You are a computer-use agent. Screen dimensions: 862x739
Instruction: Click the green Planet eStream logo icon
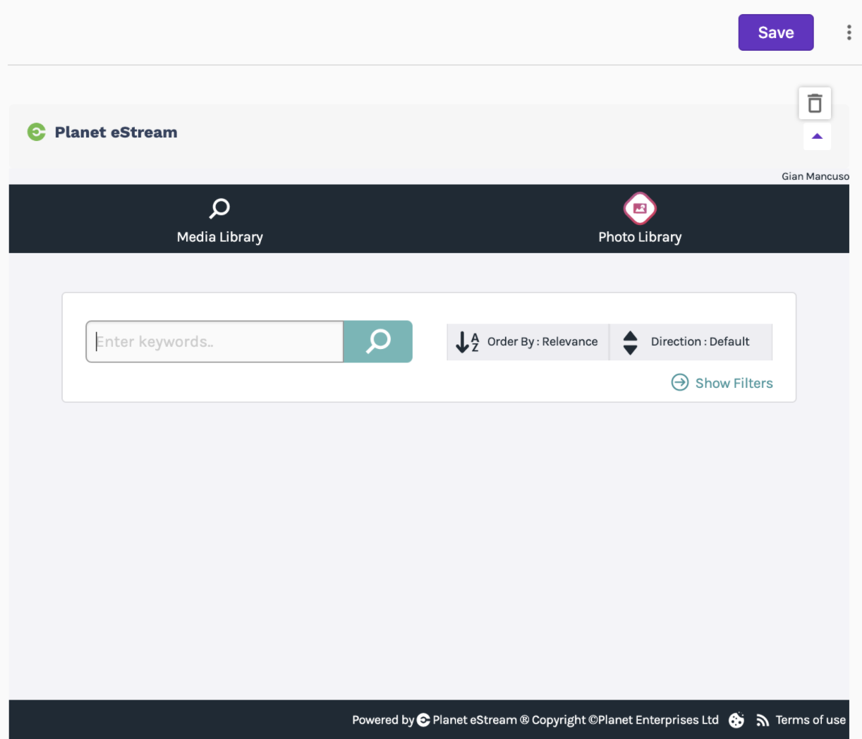36,132
